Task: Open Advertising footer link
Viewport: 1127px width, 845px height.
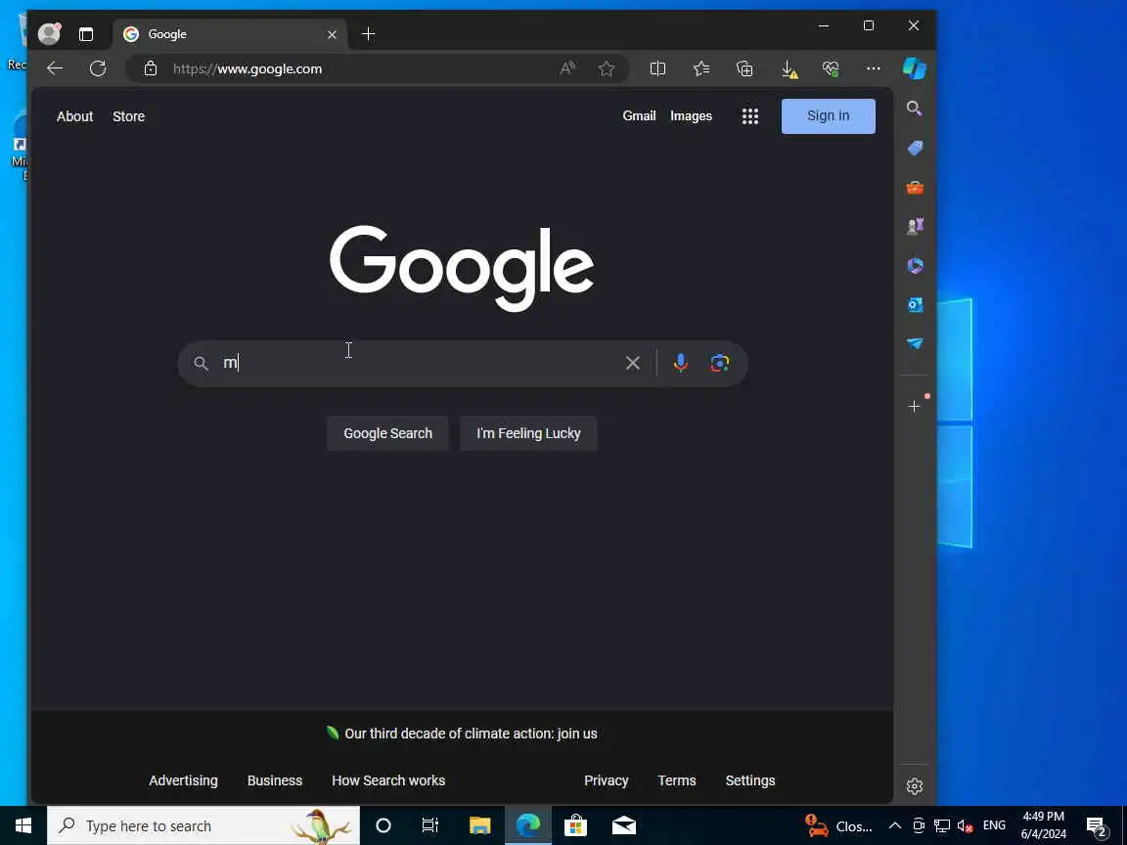Action: tap(183, 780)
